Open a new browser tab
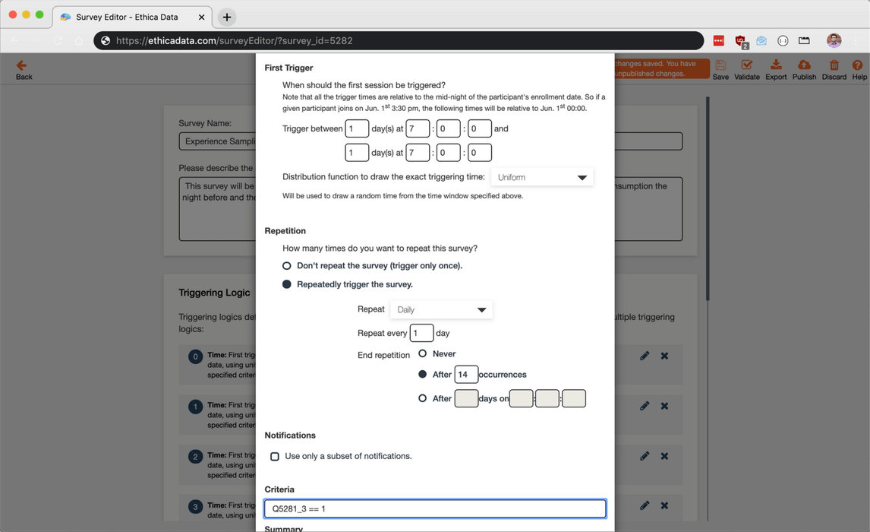The image size is (870, 532). pyautogui.click(x=227, y=17)
